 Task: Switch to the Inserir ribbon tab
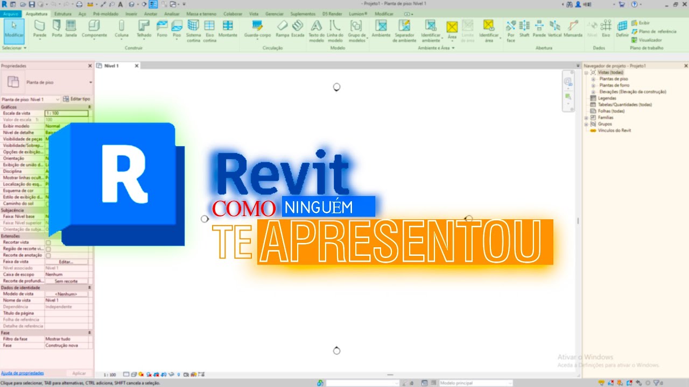(x=131, y=13)
